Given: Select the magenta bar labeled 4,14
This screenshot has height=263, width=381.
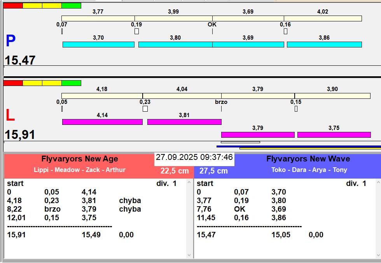Looking at the screenshot, I should coord(102,122).
